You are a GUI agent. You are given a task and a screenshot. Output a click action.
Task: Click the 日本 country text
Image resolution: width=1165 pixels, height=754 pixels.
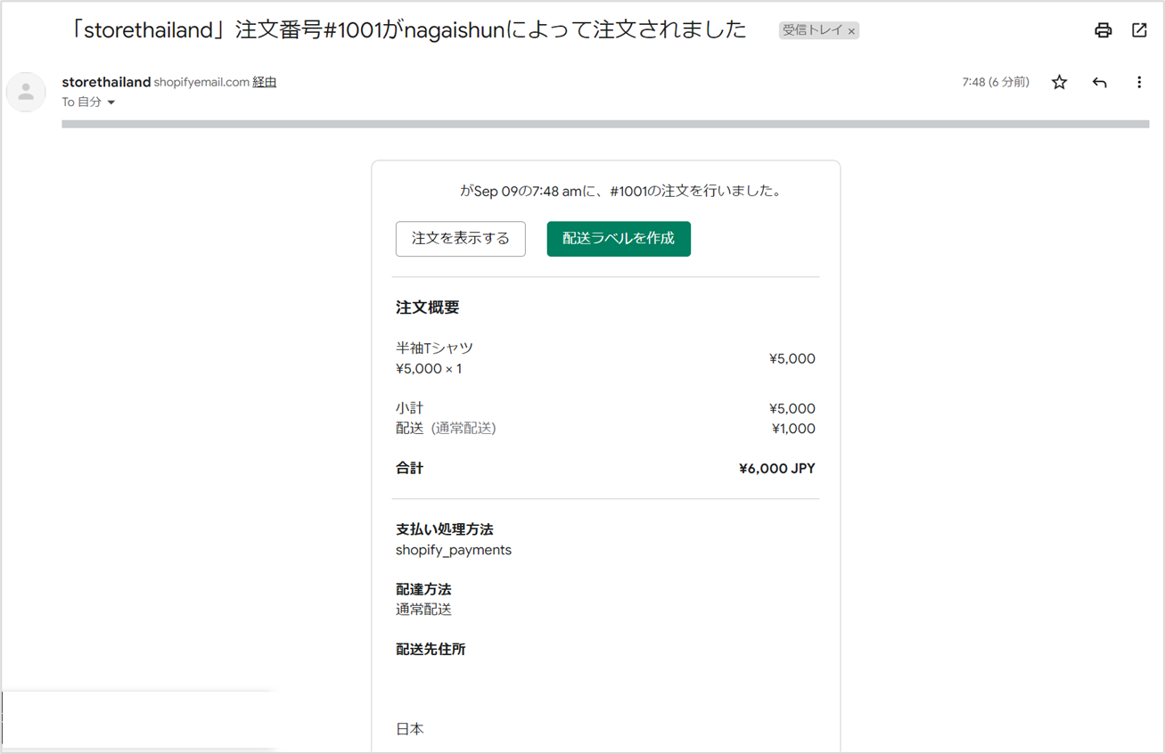coord(410,729)
